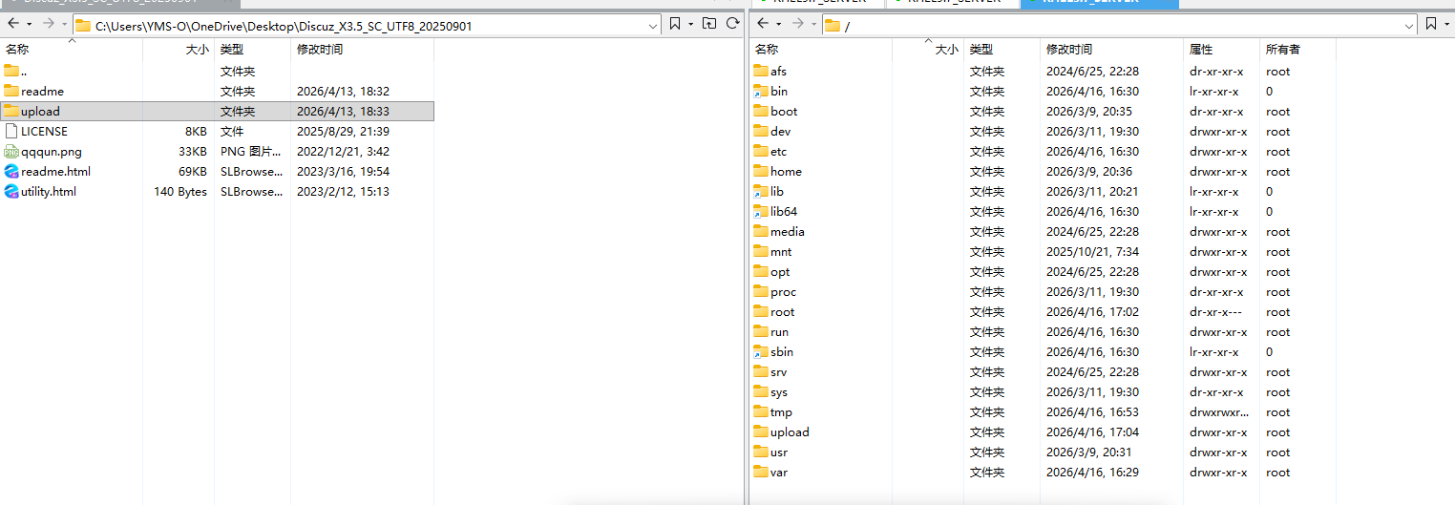Image resolution: width=1455 pixels, height=505 pixels.
Task: Open the local pane forward history dropdown
Action: (x=64, y=23)
